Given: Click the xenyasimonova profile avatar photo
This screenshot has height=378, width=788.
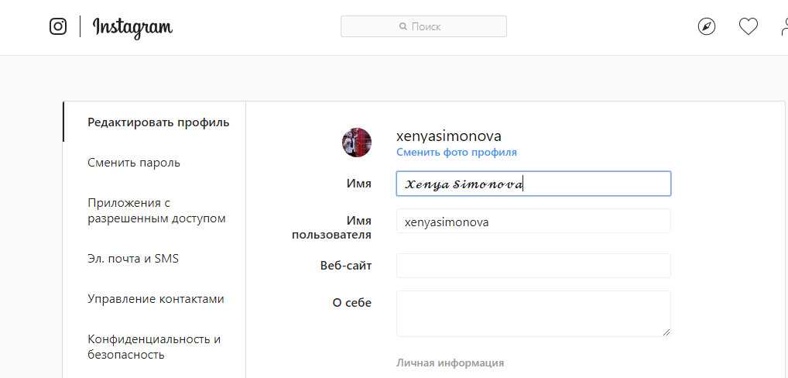Looking at the screenshot, I should [357, 143].
